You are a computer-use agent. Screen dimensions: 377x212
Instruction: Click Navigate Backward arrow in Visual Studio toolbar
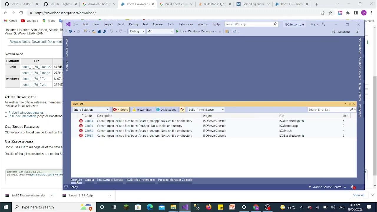[x=70, y=31]
